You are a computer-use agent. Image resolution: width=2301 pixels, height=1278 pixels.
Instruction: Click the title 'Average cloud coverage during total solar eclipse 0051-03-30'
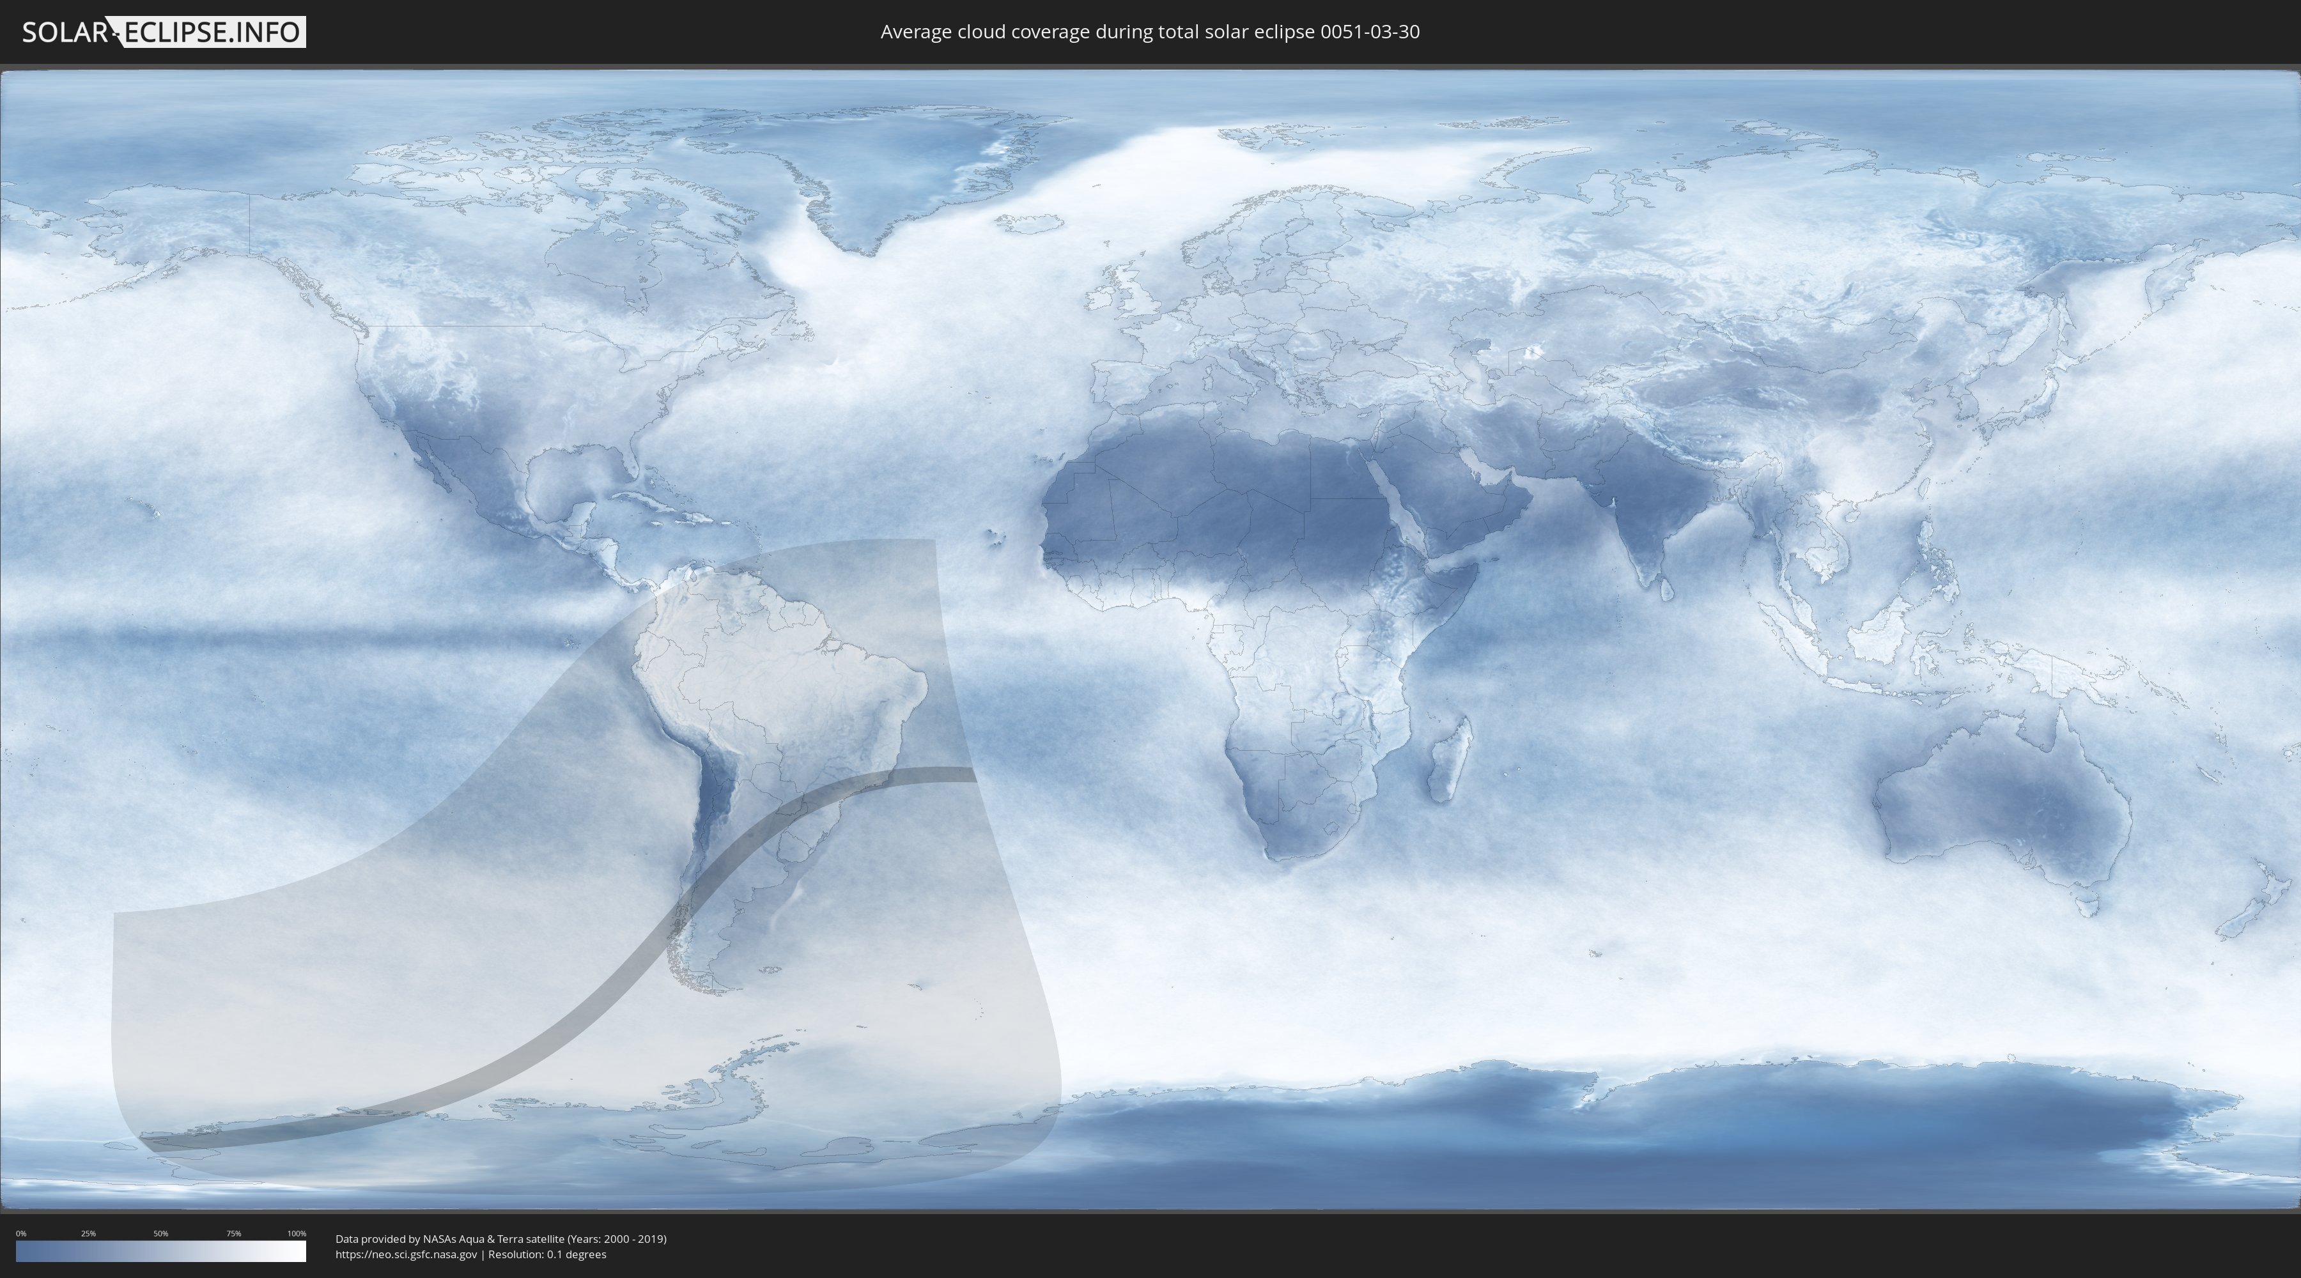(1150, 32)
